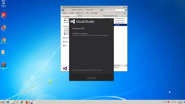Go forward in the Explorer window

click(x=66, y=10)
